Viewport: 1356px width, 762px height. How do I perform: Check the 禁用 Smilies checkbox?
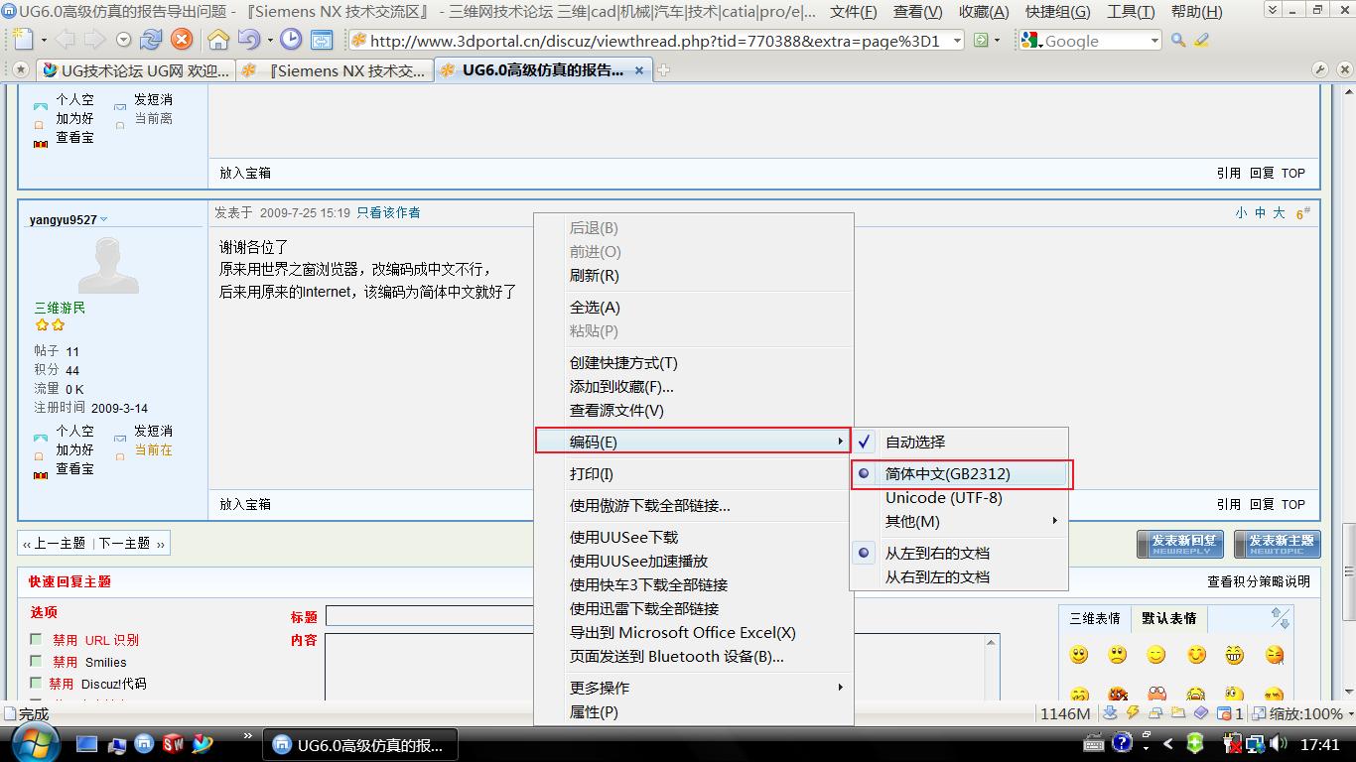[37, 662]
